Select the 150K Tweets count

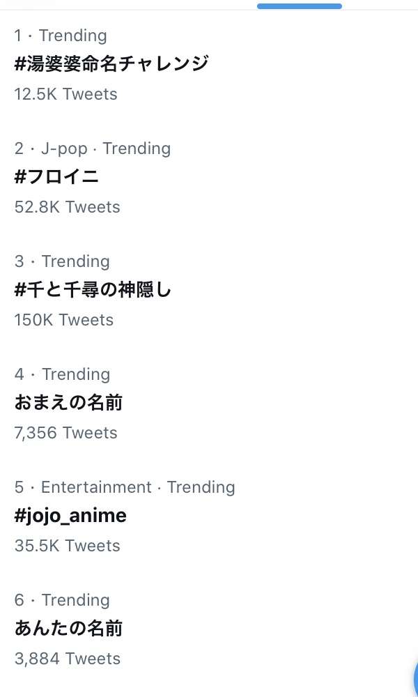63,320
